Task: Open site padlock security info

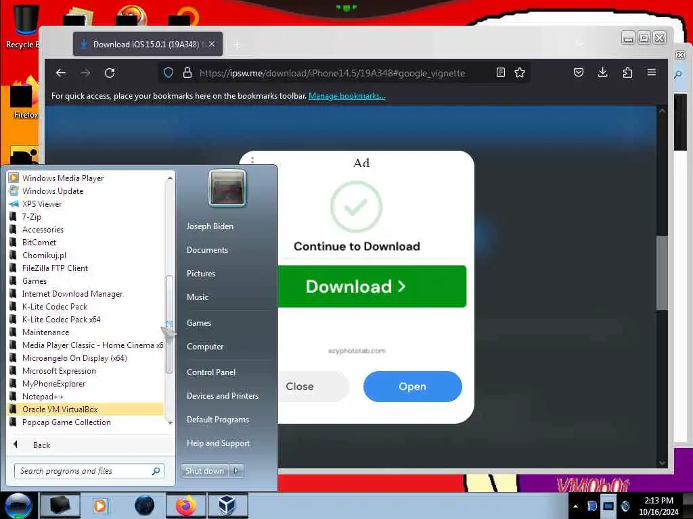Action: pos(187,73)
